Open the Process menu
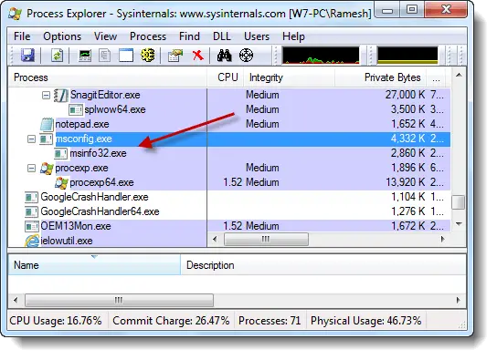 tap(148, 36)
